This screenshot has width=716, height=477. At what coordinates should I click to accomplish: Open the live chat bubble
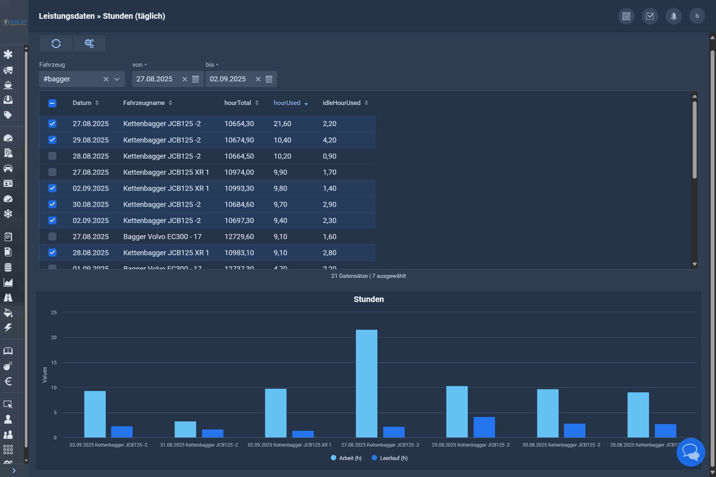[690, 452]
